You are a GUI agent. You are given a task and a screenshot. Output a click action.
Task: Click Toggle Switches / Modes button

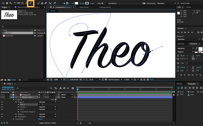(x=48, y=123)
